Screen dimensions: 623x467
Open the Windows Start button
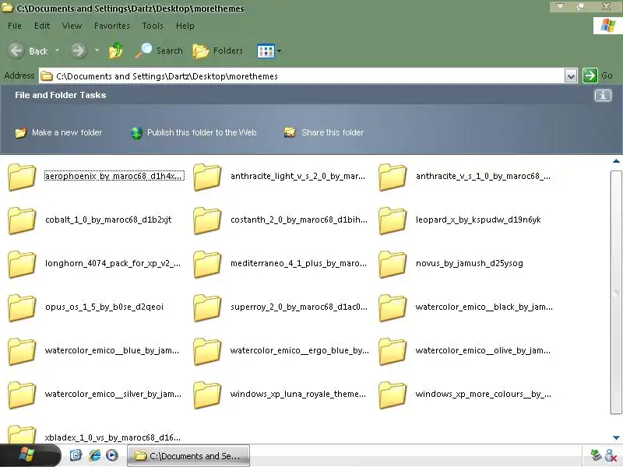tap(30, 455)
